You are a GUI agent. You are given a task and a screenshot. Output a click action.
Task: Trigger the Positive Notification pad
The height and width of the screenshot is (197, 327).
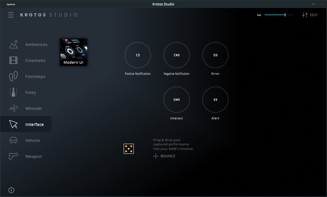point(138,55)
